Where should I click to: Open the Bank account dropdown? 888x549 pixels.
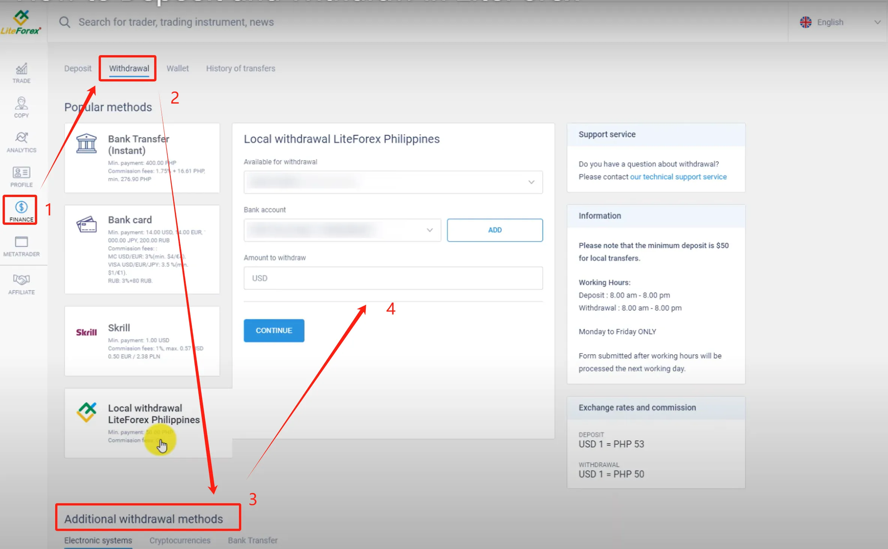point(342,230)
